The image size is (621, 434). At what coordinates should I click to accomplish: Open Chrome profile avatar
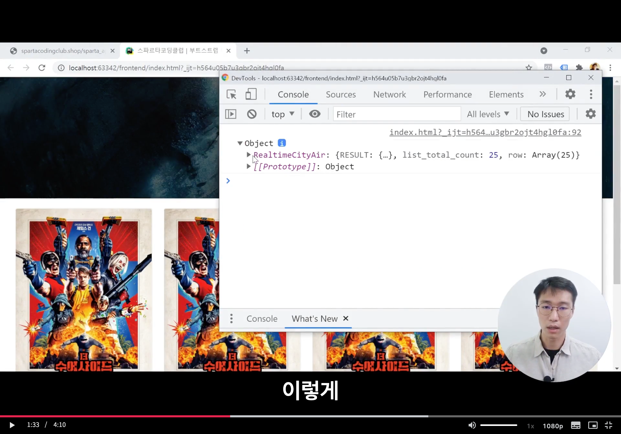[x=595, y=67]
